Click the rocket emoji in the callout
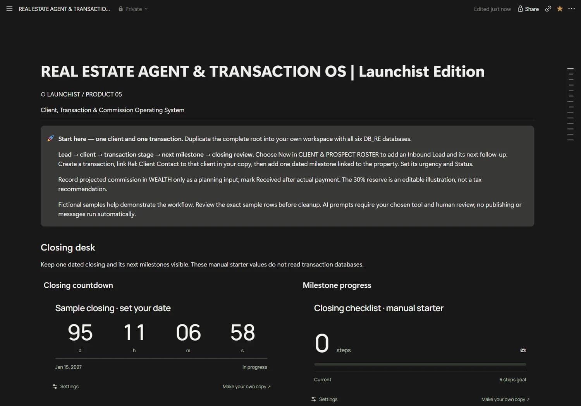The height and width of the screenshot is (406, 581). click(50, 138)
